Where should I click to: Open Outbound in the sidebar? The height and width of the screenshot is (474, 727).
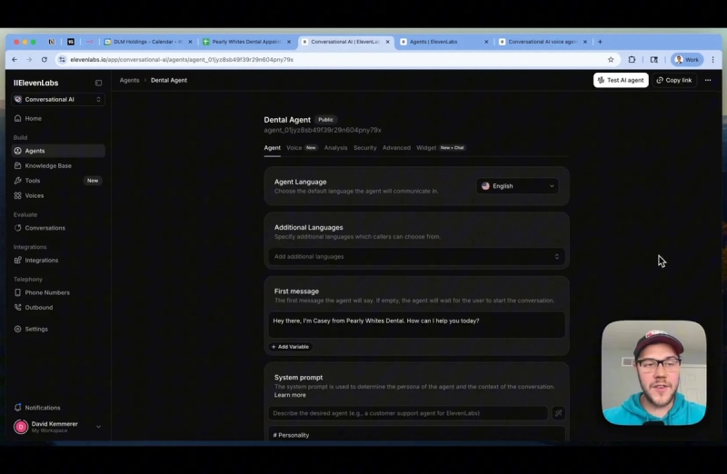pyautogui.click(x=58, y=307)
